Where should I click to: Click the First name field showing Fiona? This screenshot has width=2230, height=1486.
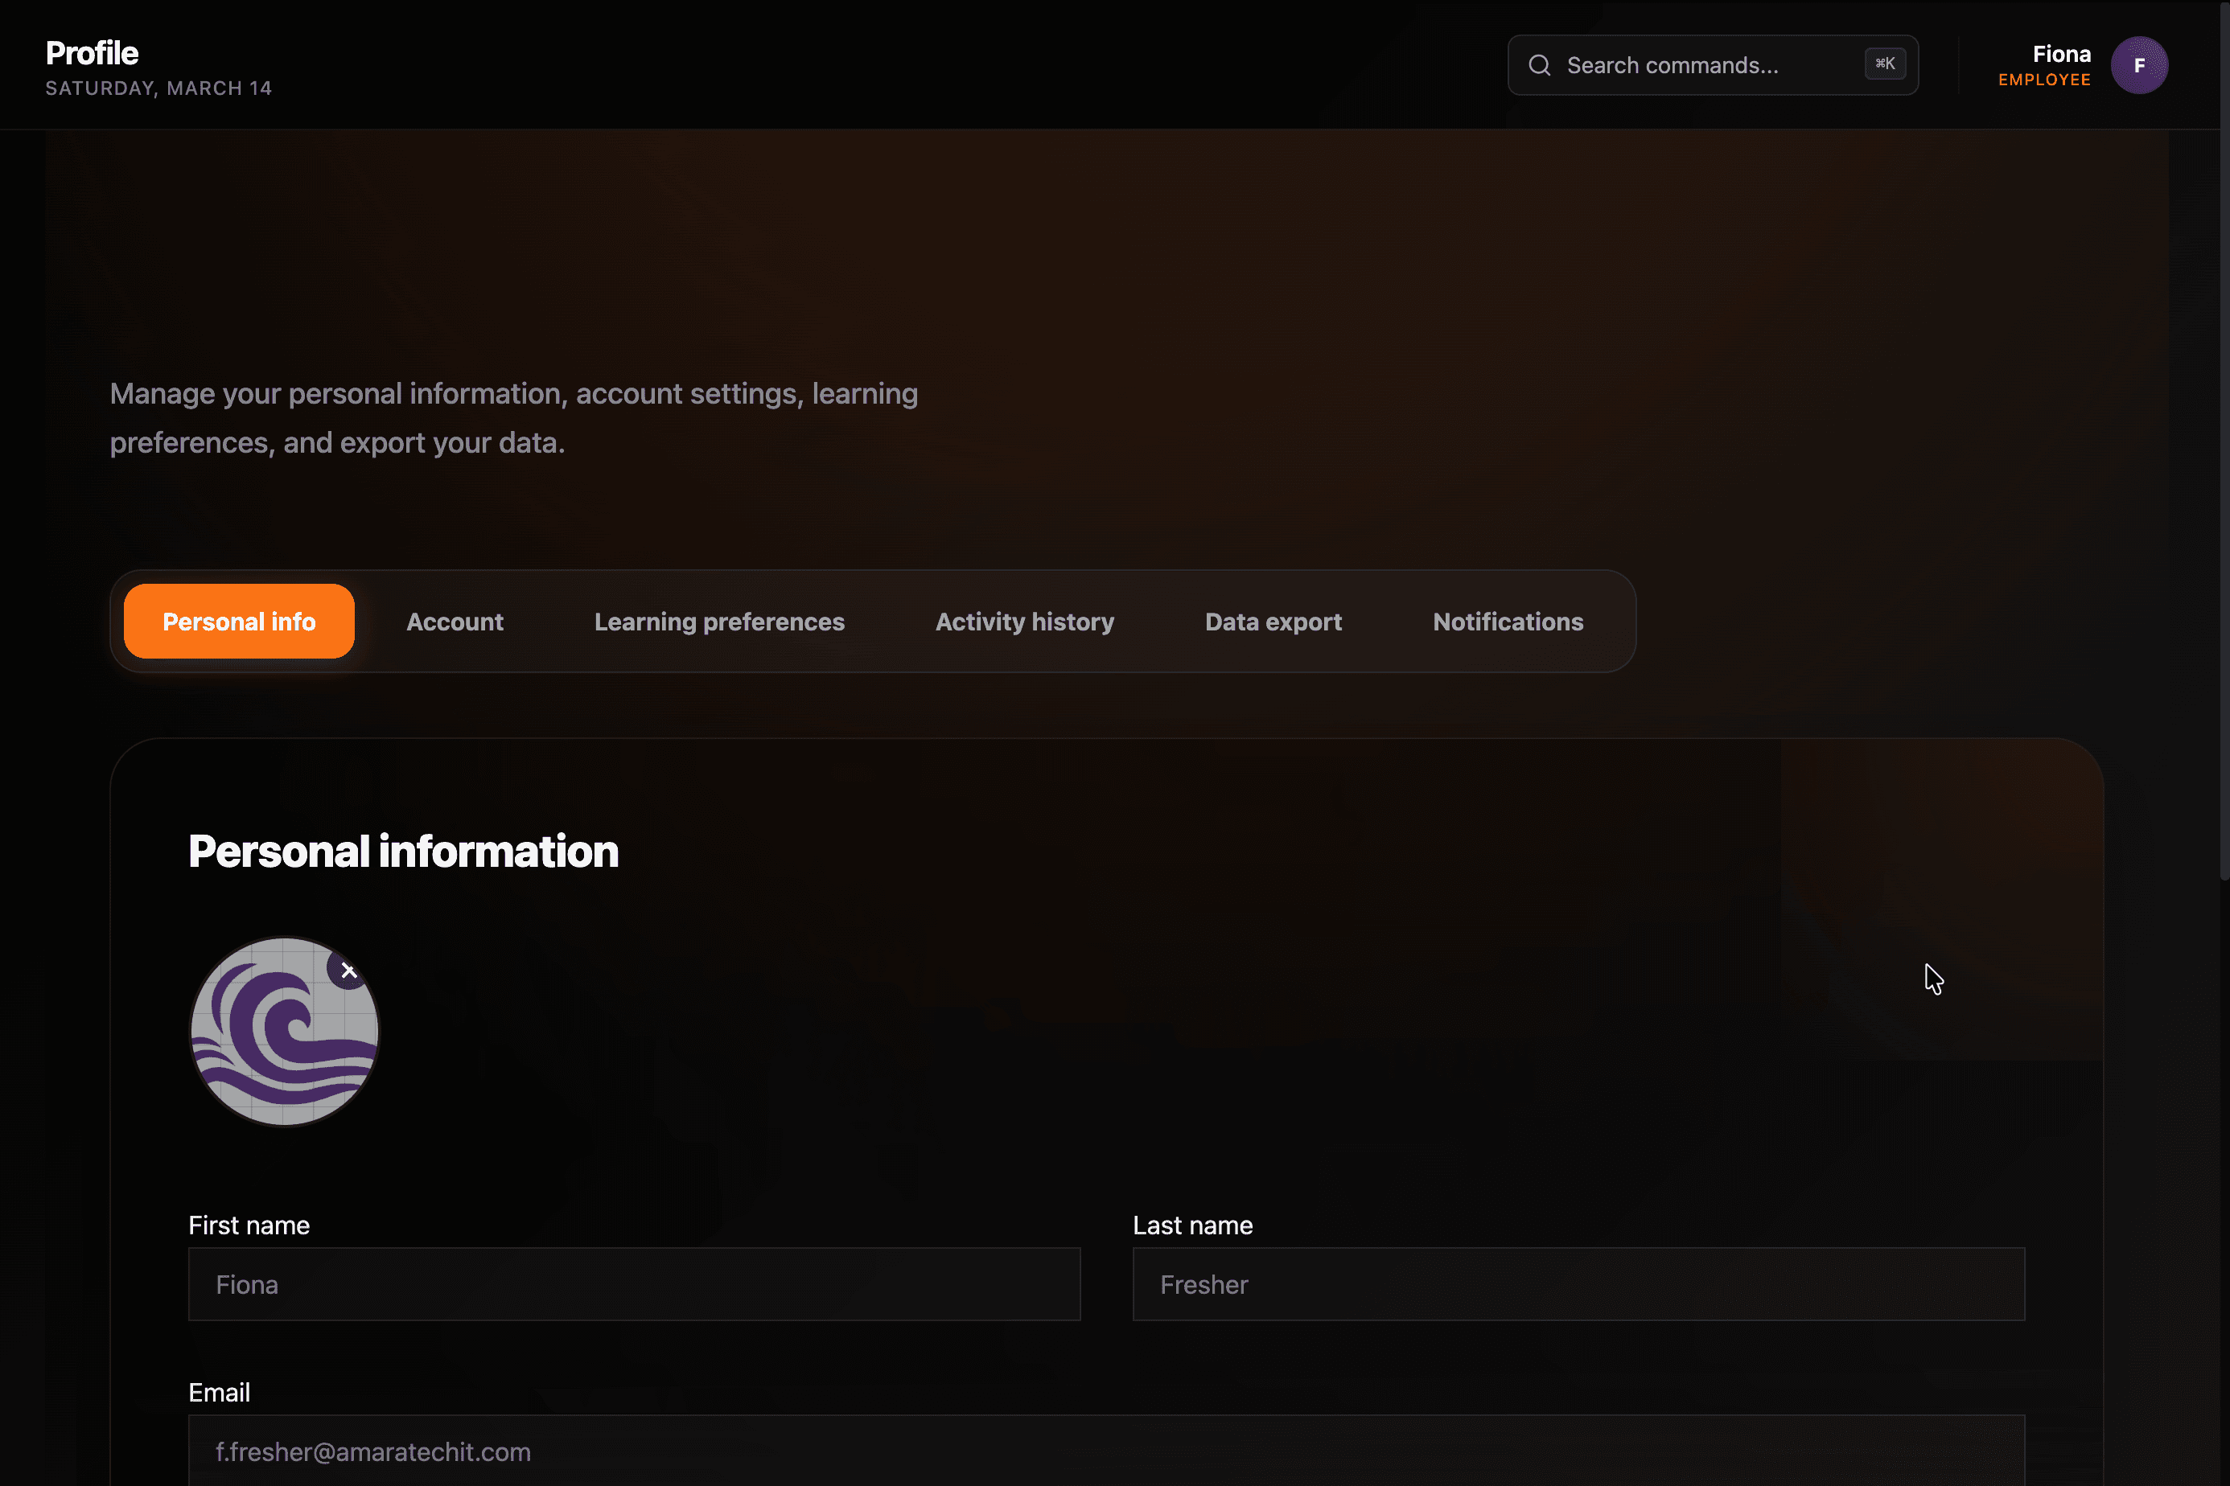[633, 1284]
